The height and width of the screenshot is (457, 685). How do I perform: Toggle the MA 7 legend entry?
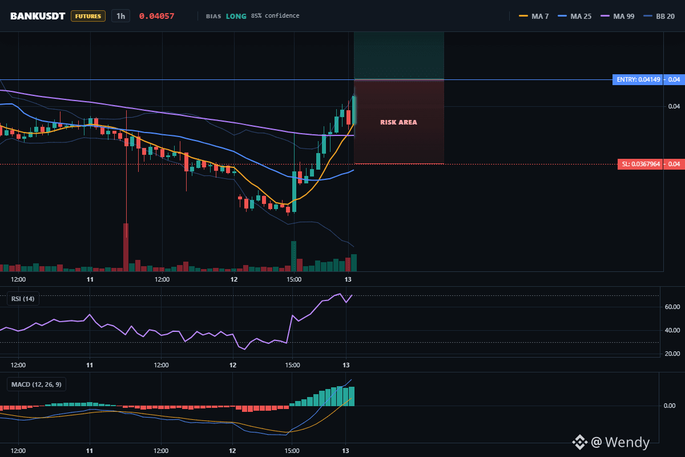pyautogui.click(x=534, y=16)
